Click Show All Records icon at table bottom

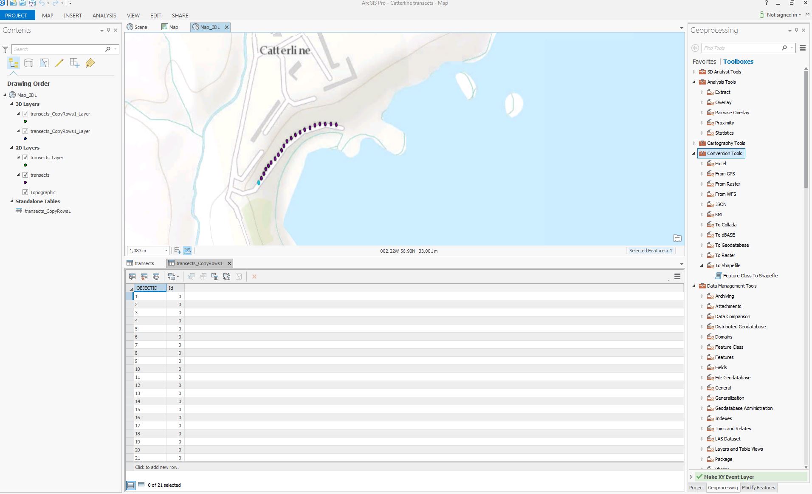(x=131, y=485)
